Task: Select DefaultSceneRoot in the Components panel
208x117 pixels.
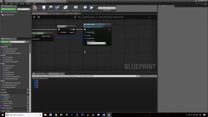Action: (x=9, y=15)
